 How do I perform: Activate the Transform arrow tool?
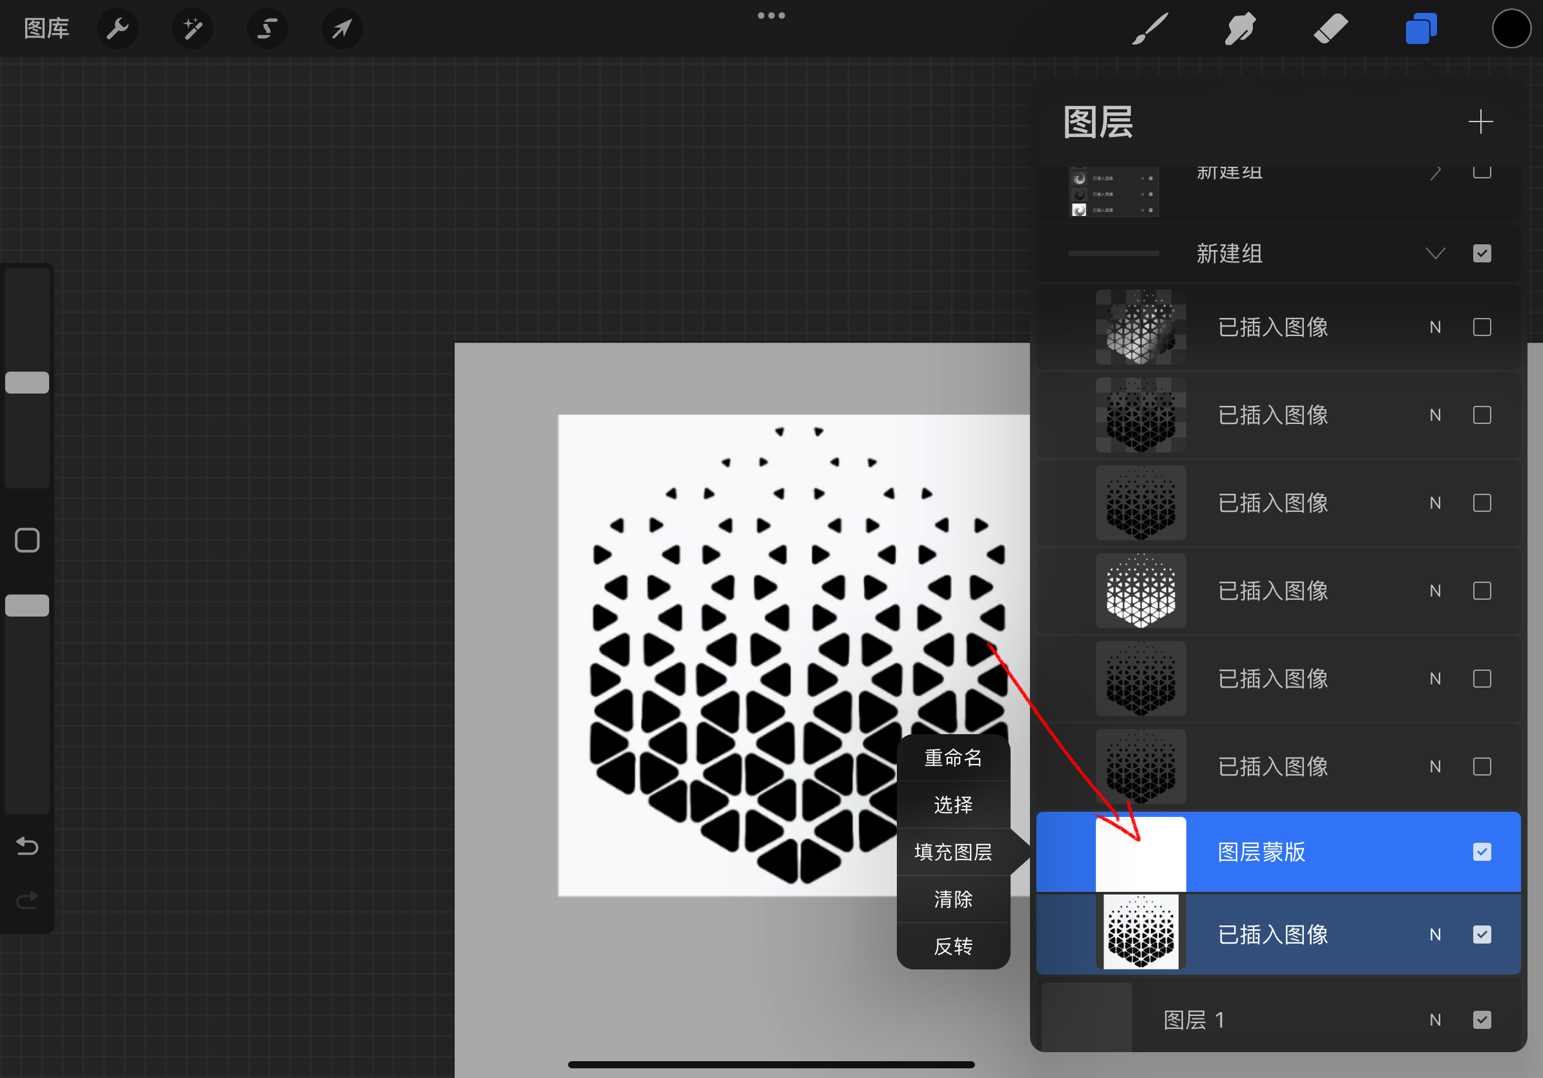[x=342, y=28]
